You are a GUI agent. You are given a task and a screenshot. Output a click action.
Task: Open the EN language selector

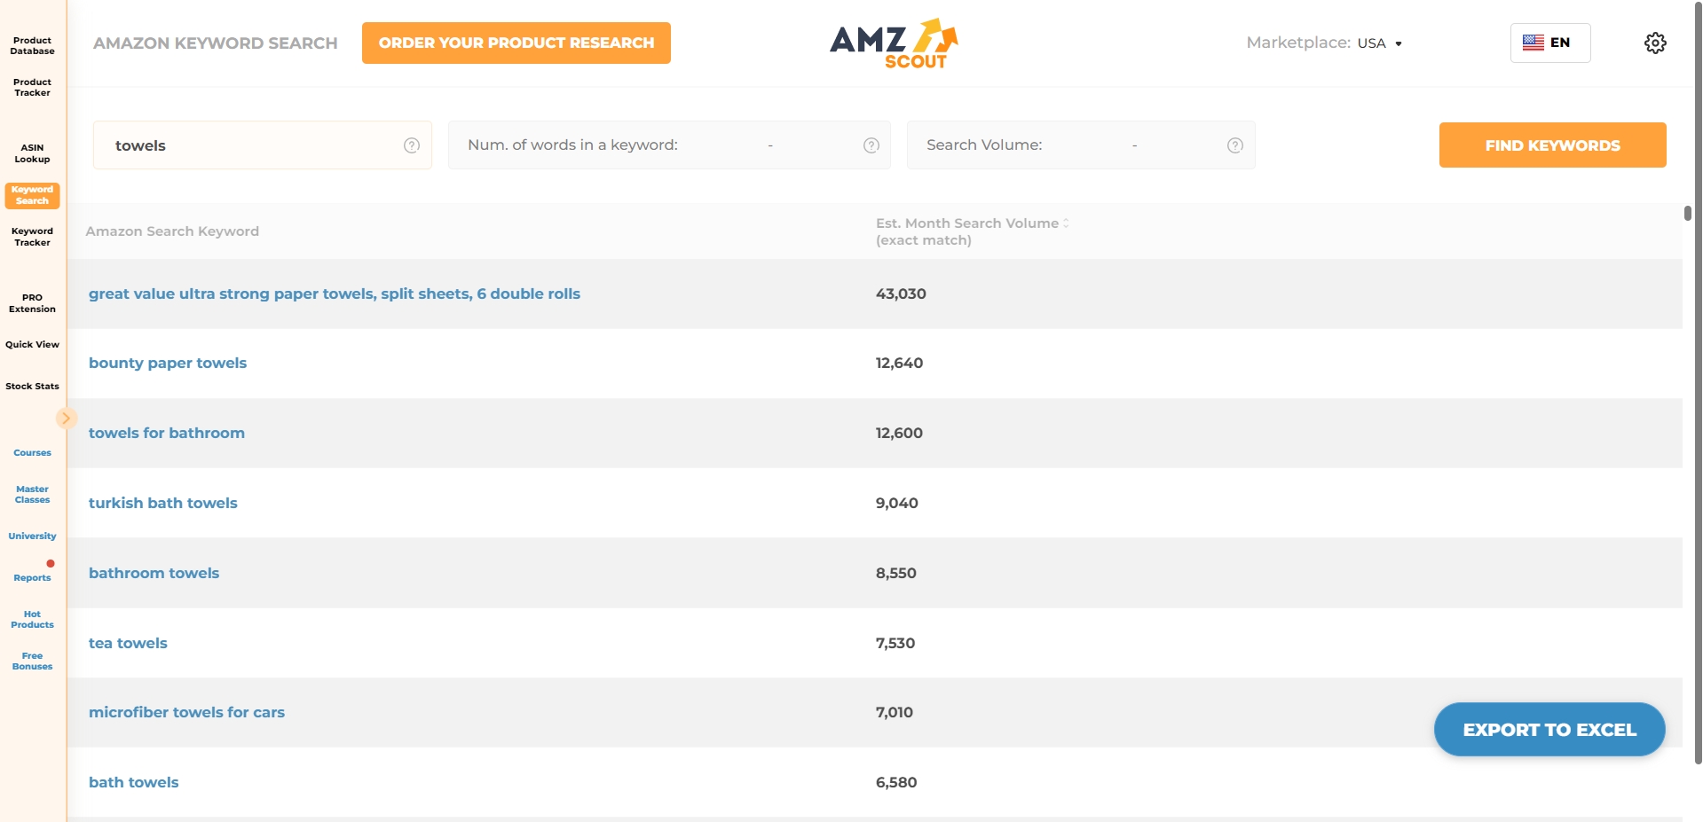(1550, 43)
